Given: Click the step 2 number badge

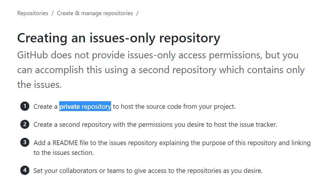Looking at the screenshot, I should pyautogui.click(x=25, y=124).
